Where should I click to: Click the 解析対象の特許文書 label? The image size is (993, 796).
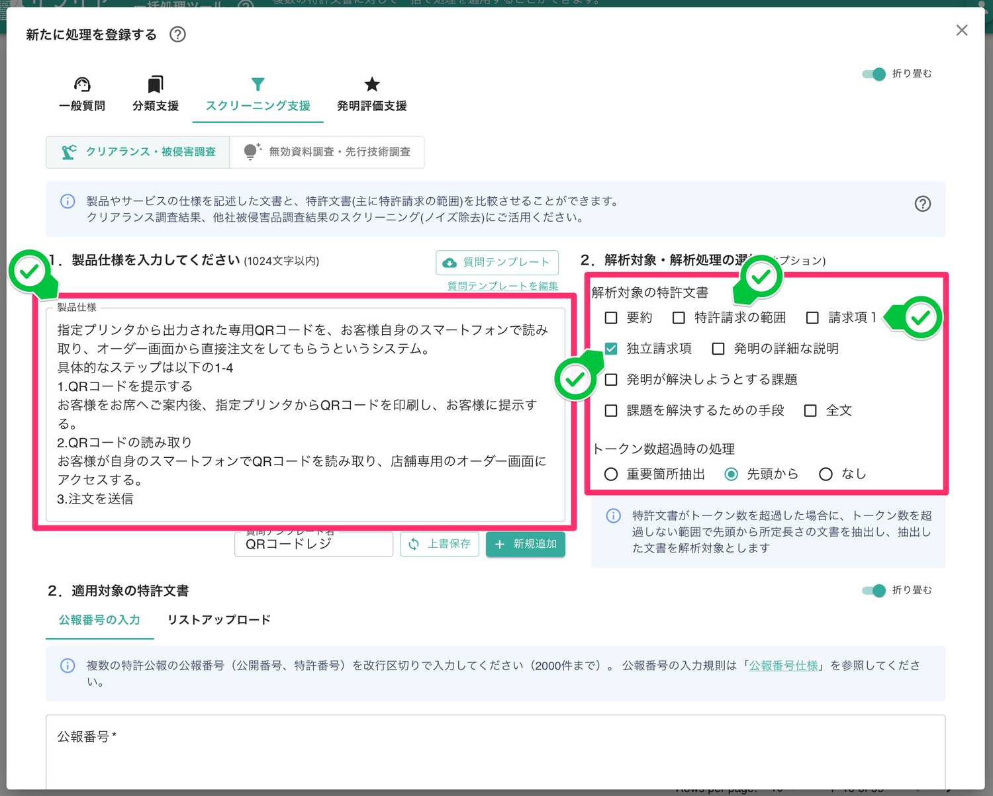650,292
